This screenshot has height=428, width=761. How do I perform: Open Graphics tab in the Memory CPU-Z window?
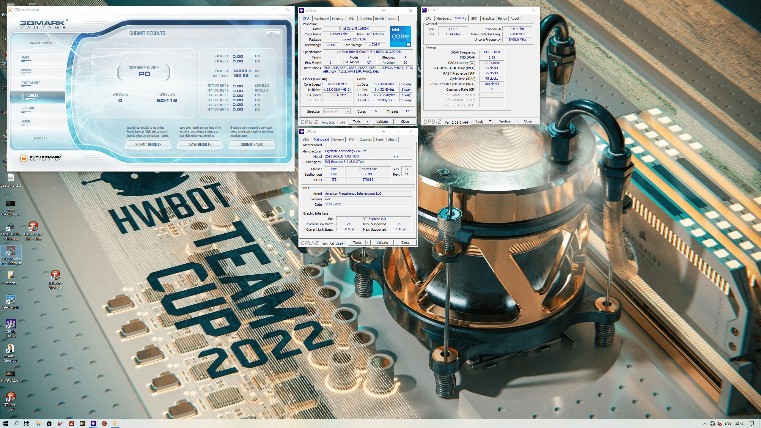point(488,18)
